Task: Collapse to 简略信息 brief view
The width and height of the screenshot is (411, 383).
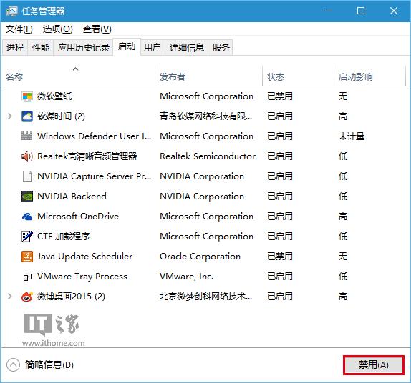Action: point(40,364)
